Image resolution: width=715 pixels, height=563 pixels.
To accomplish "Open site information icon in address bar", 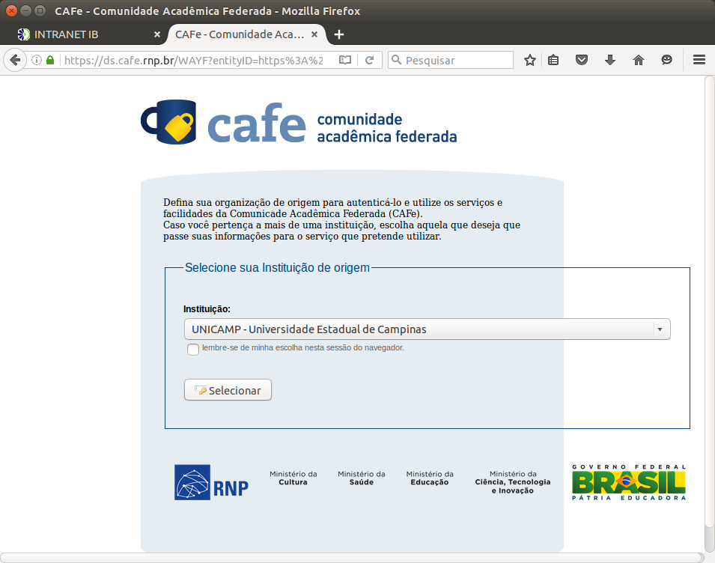I will 37,60.
